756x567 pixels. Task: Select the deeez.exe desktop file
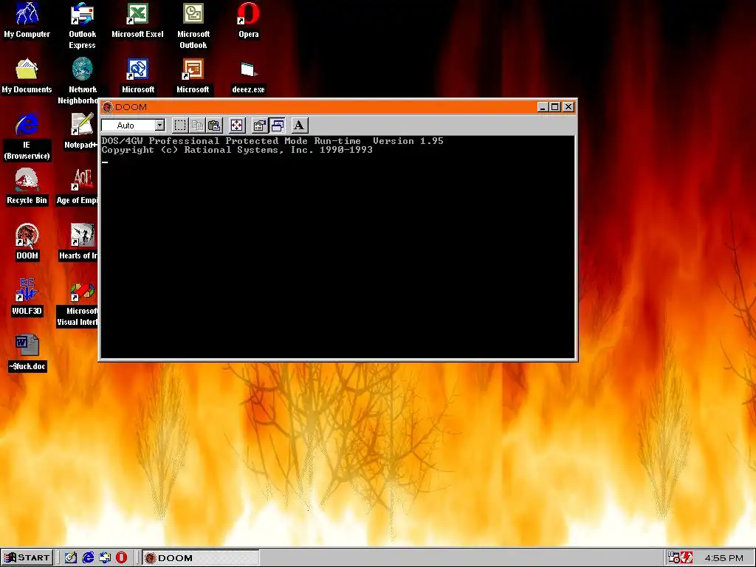tap(248, 76)
